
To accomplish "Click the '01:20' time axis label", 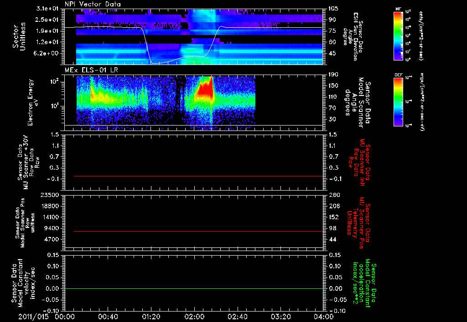I will pos(151,317).
